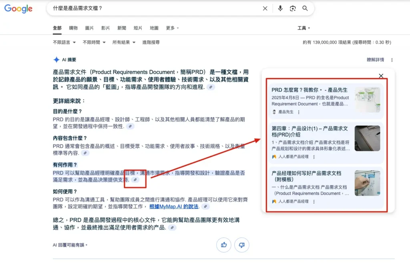Clear the search box with X icon

point(265,8)
